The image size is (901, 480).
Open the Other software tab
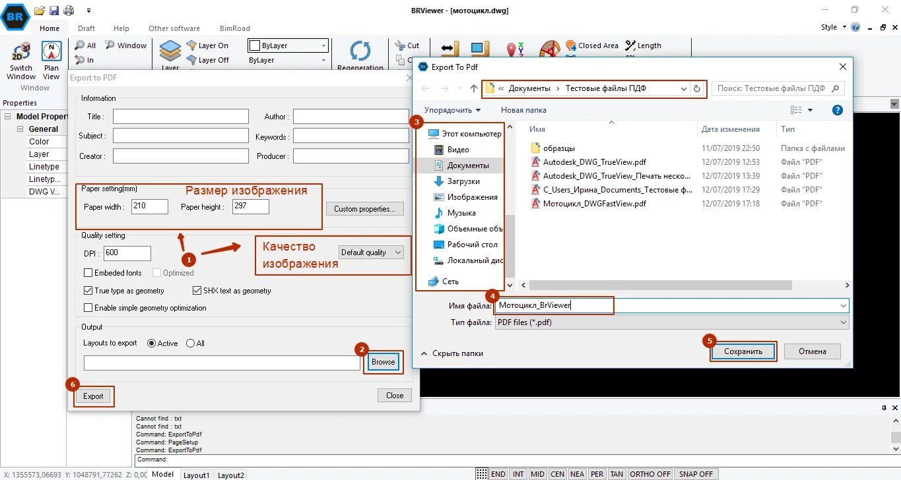pyautogui.click(x=174, y=28)
